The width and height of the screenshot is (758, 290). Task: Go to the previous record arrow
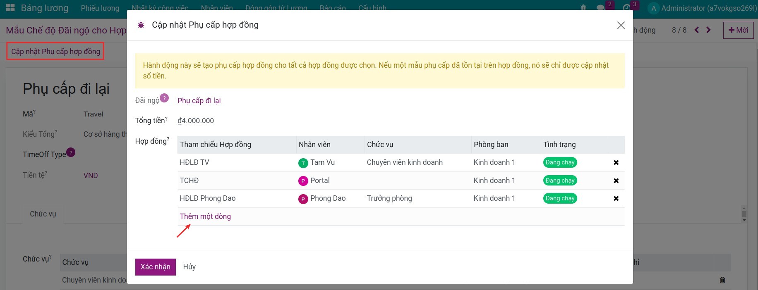697,30
